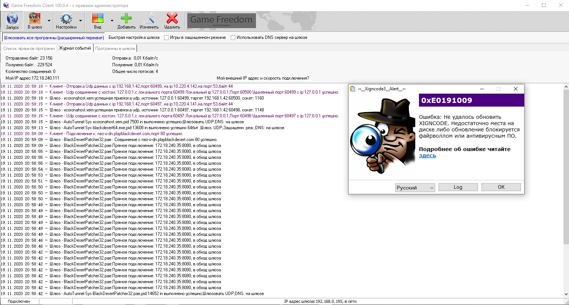Click the Game Freedom logo banner
This screenshot has width=569, height=305.
(x=222, y=20)
